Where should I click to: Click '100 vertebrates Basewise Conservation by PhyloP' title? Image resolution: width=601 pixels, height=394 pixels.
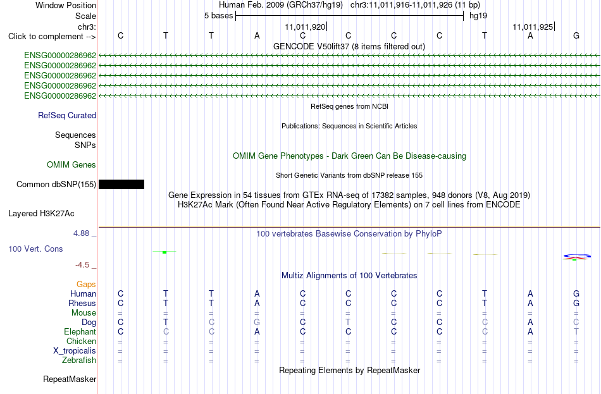(349, 234)
